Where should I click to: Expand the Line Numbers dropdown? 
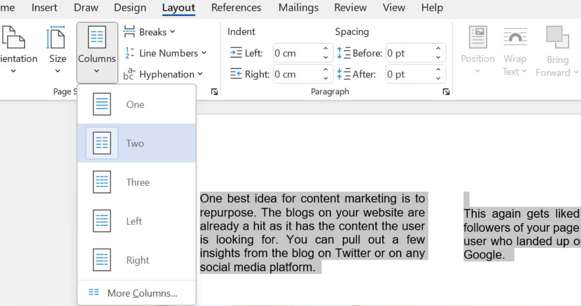166,53
